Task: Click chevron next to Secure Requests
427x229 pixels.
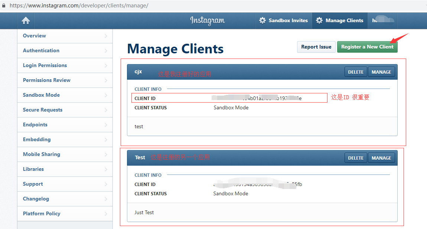Action: coord(106,110)
